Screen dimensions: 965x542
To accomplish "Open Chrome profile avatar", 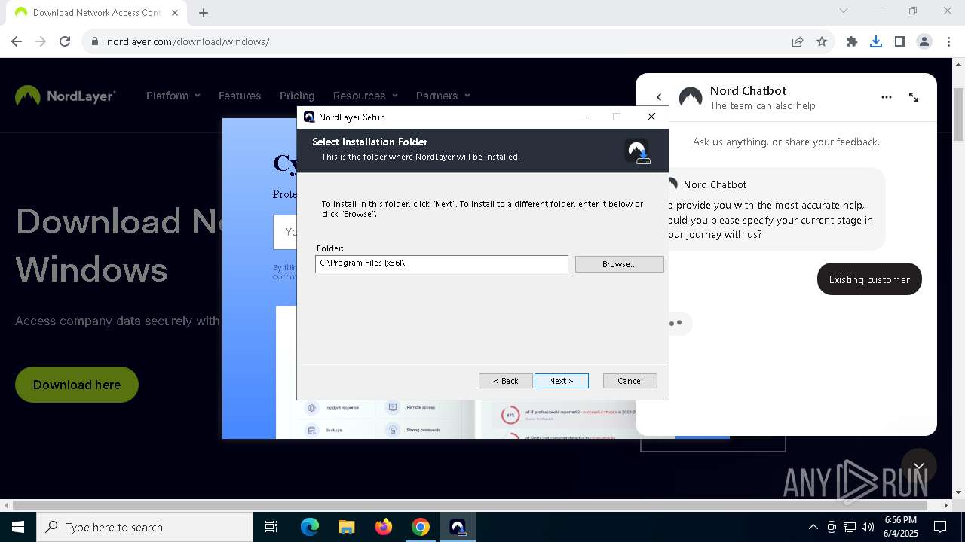I will point(924,41).
